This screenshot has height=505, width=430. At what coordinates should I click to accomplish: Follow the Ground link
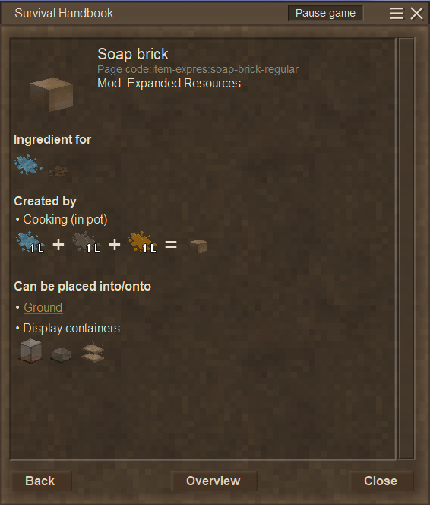coord(43,307)
